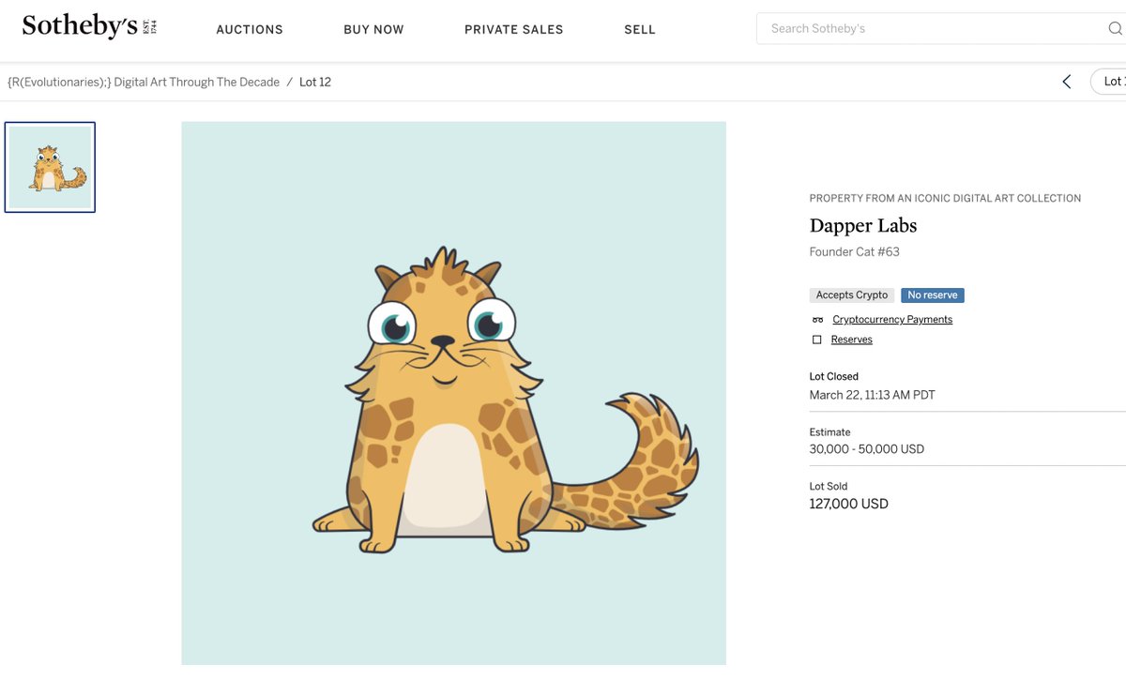This screenshot has width=1126, height=680.
Task: Open the Auctions menu
Action: 250,29
